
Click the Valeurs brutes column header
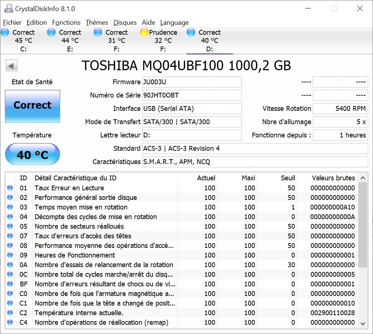[327, 178]
